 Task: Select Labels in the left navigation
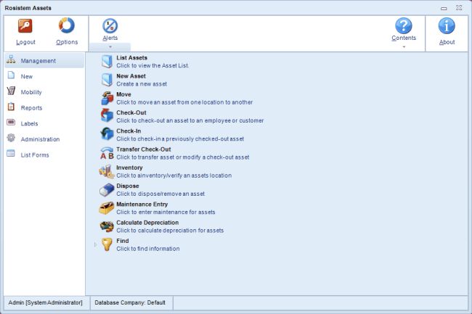[x=30, y=123]
